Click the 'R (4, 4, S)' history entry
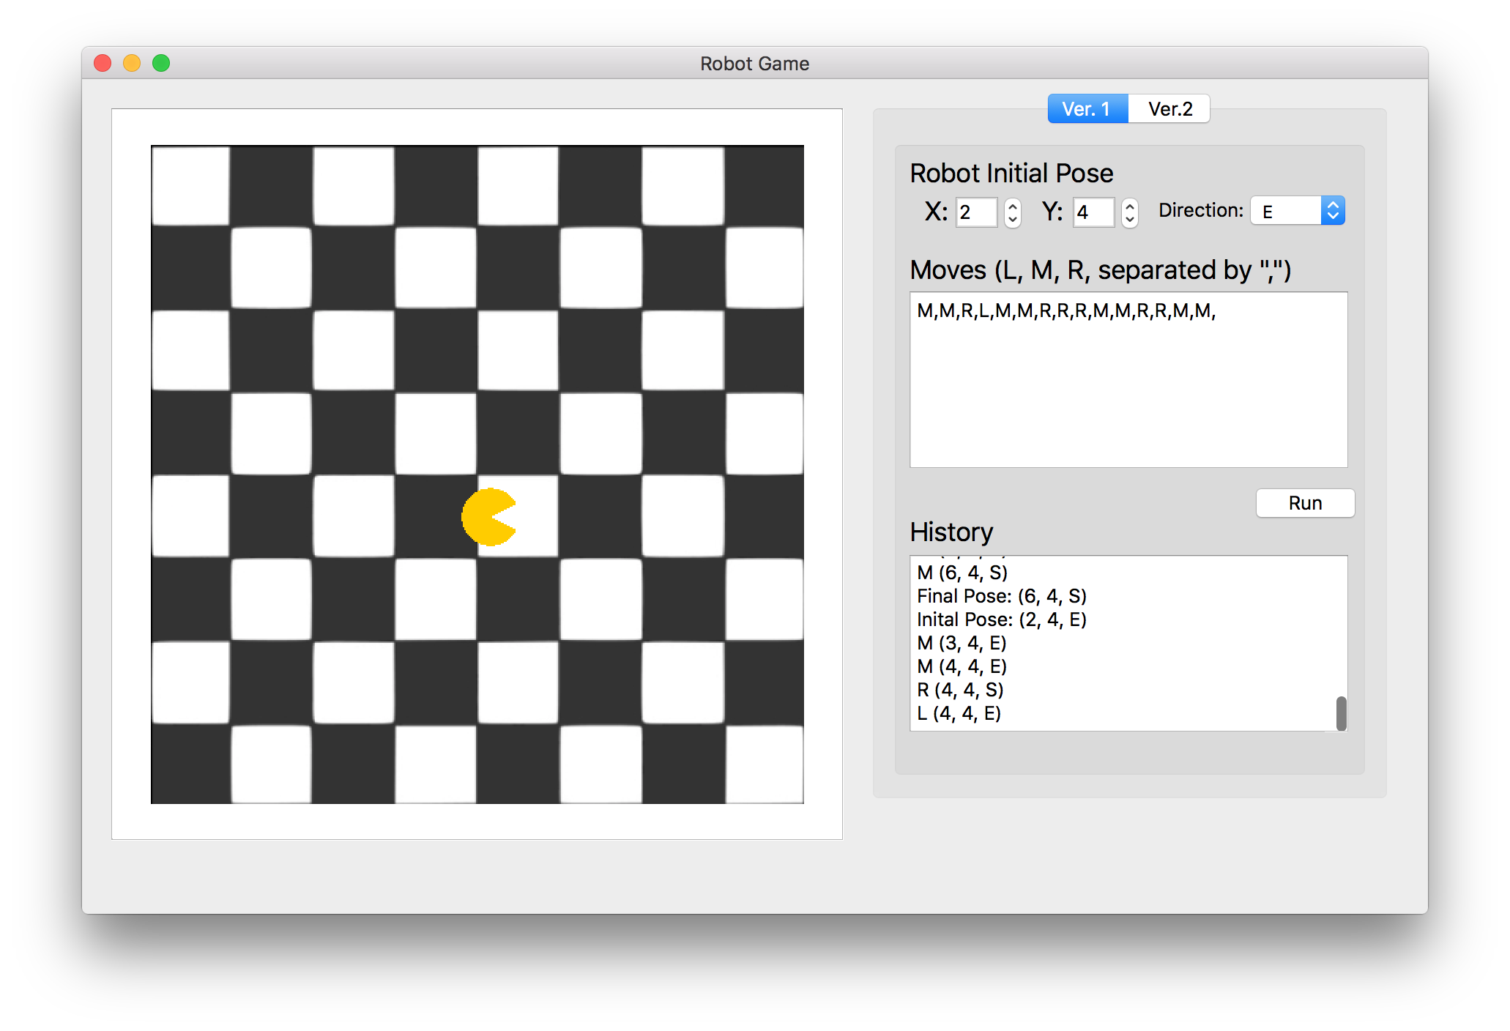Screen dimensions: 1510x1031 [x=960, y=690]
